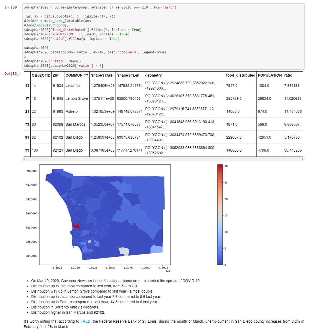Click ratio value 14.464066
Image resolution: width=319 pixels, height=329 pixels.
pos(293,111)
